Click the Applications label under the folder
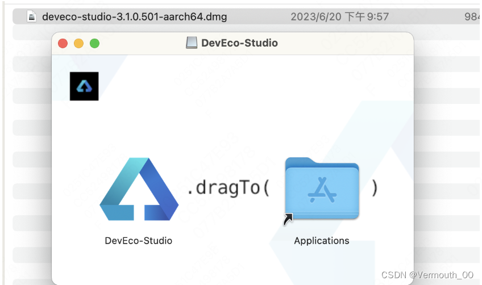 tap(322, 241)
